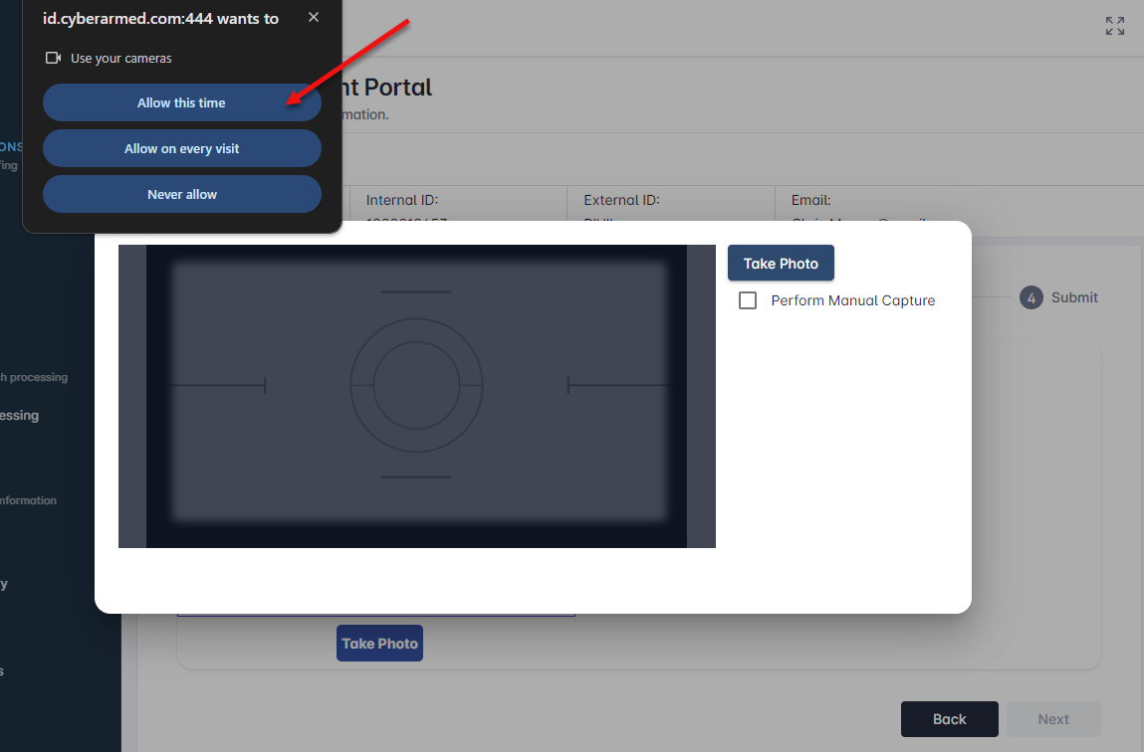Image resolution: width=1144 pixels, height=752 pixels.
Task: Click the greyed-out Next button
Action: point(1053,719)
